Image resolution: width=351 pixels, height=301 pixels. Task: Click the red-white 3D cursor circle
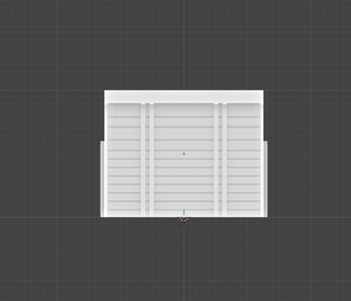tap(184, 217)
